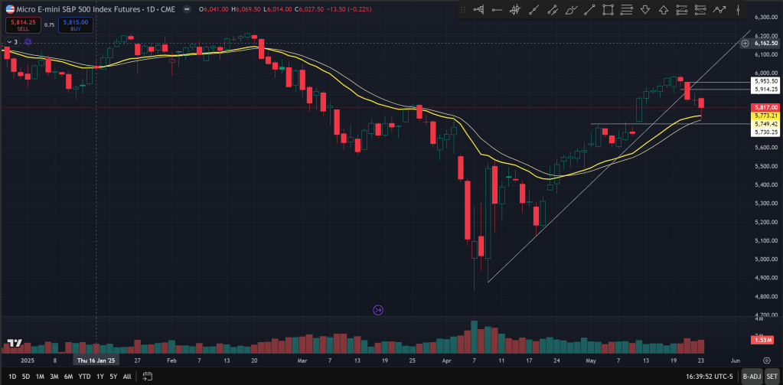Select the brush drawing tool

[571, 10]
